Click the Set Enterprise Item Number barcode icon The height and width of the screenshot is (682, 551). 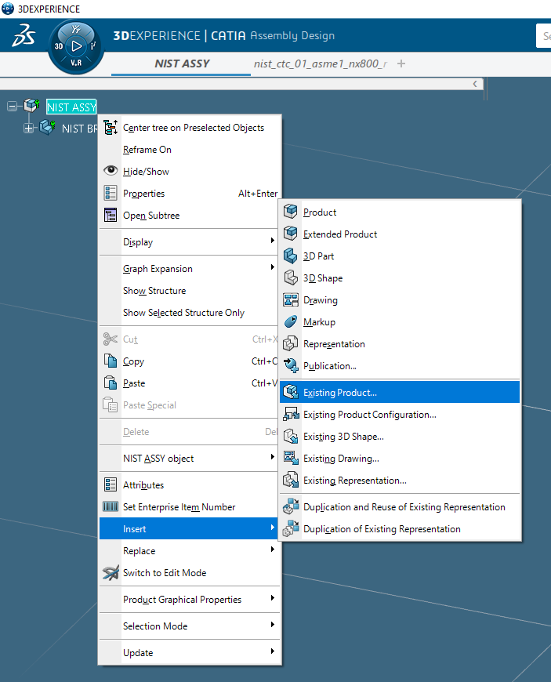(111, 506)
